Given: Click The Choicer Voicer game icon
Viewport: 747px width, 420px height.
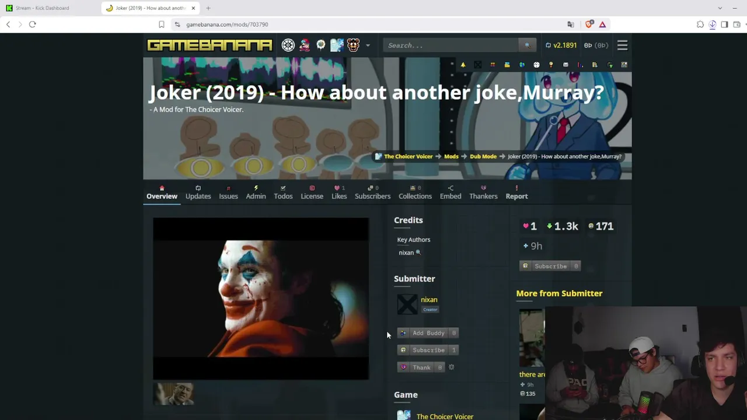Looking at the screenshot, I should click(404, 415).
